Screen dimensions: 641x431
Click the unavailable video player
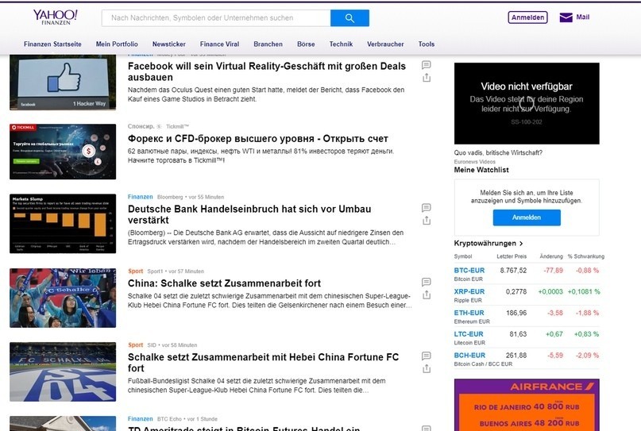tap(527, 103)
